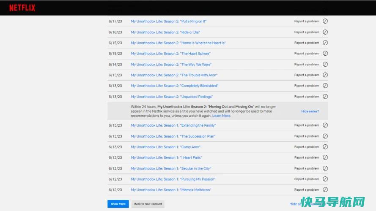Click the Netflix logo
The height and width of the screenshot is (211, 376).
(x=22, y=8)
